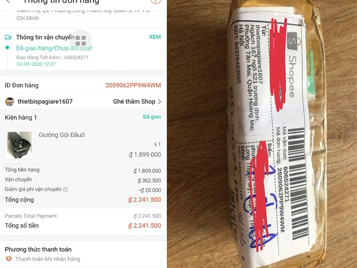357x268 pixels.
Task: Open the help icon in header
Action: point(156,1)
